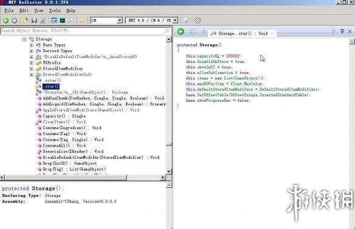Open the Options gear icon
The height and width of the screenshot is (229, 355).
pyautogui.click(x=198, y=21)
